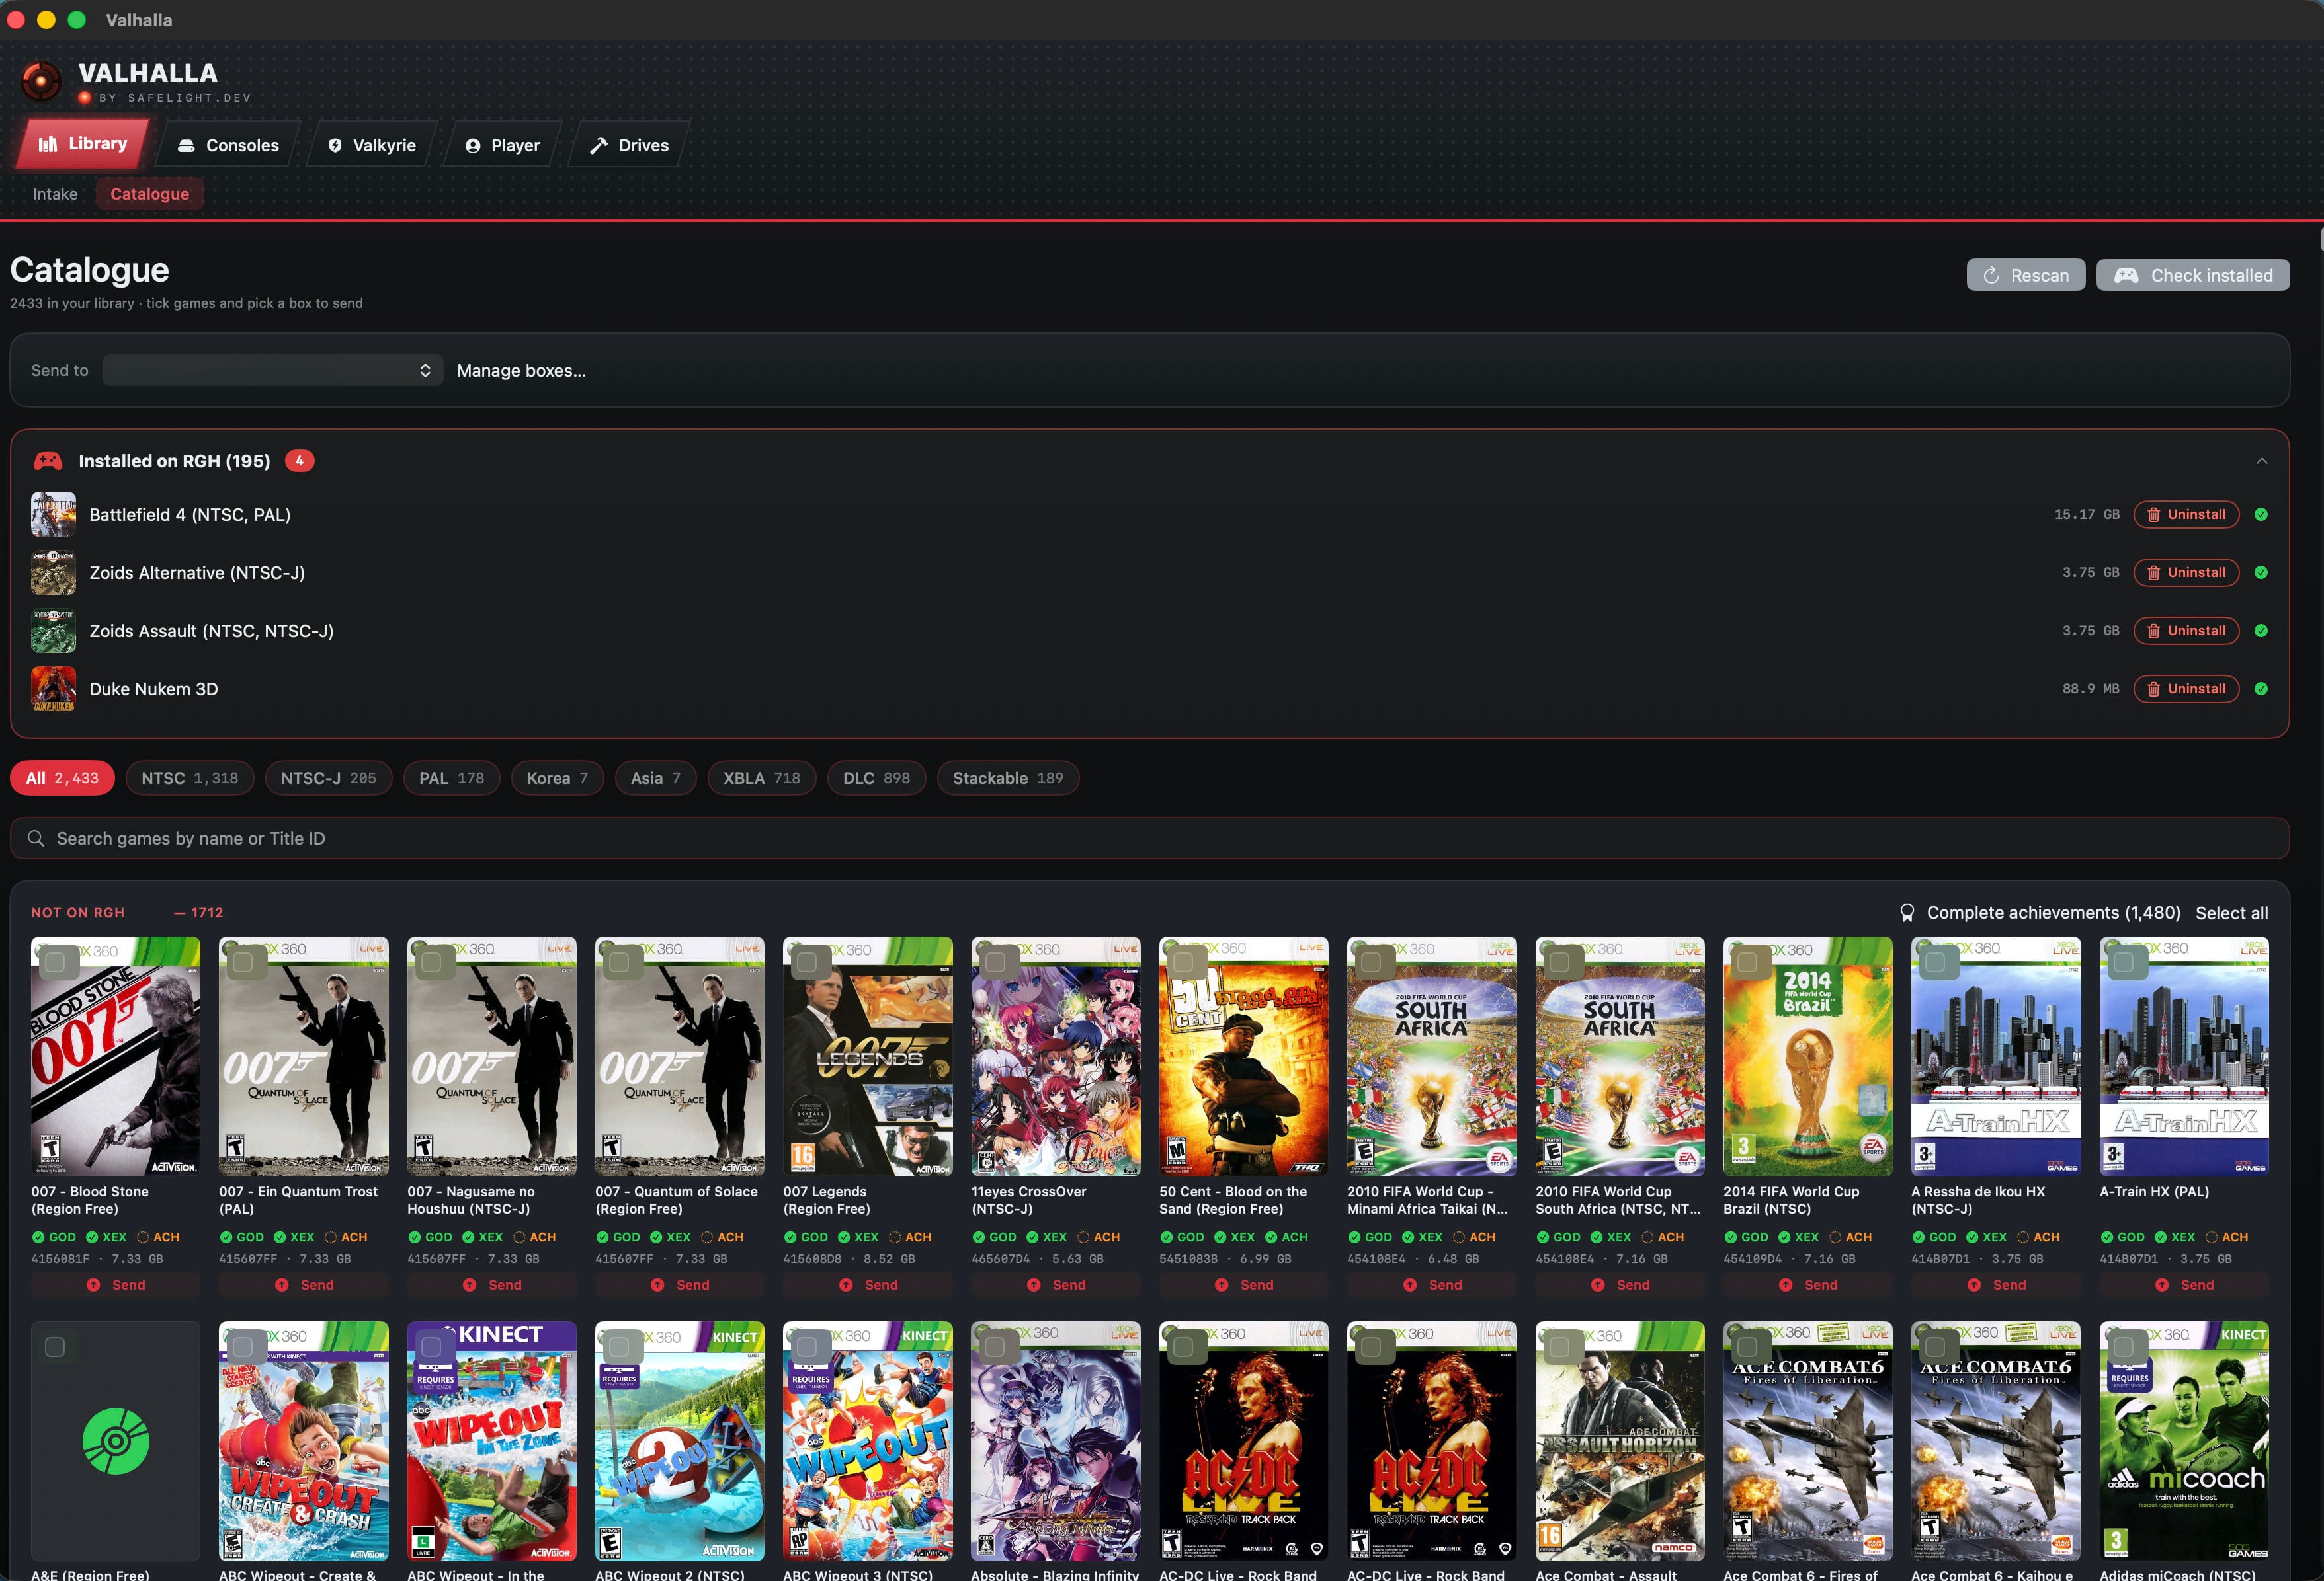Click the page scrollbar on the right edge
Viewport: 2324px width, 1581px height.
[x=2320, y=240]
